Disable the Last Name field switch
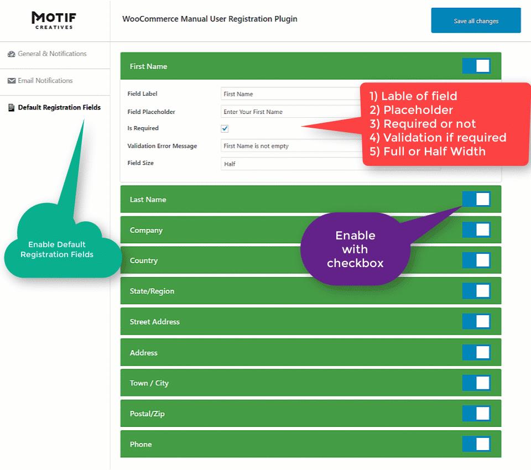The width and height of the screenshot is (531, 470). coord(476,199)
